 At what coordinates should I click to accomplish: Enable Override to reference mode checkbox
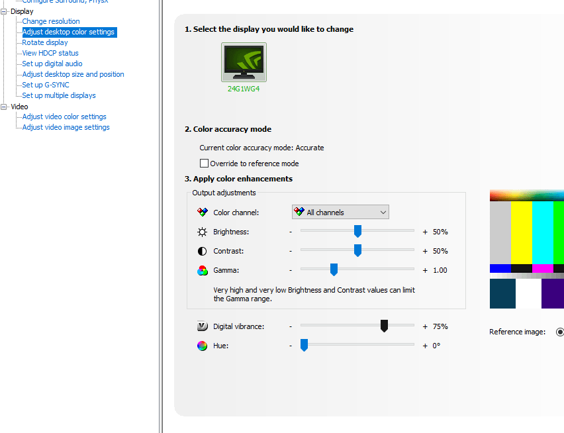(x=204, y=164)
